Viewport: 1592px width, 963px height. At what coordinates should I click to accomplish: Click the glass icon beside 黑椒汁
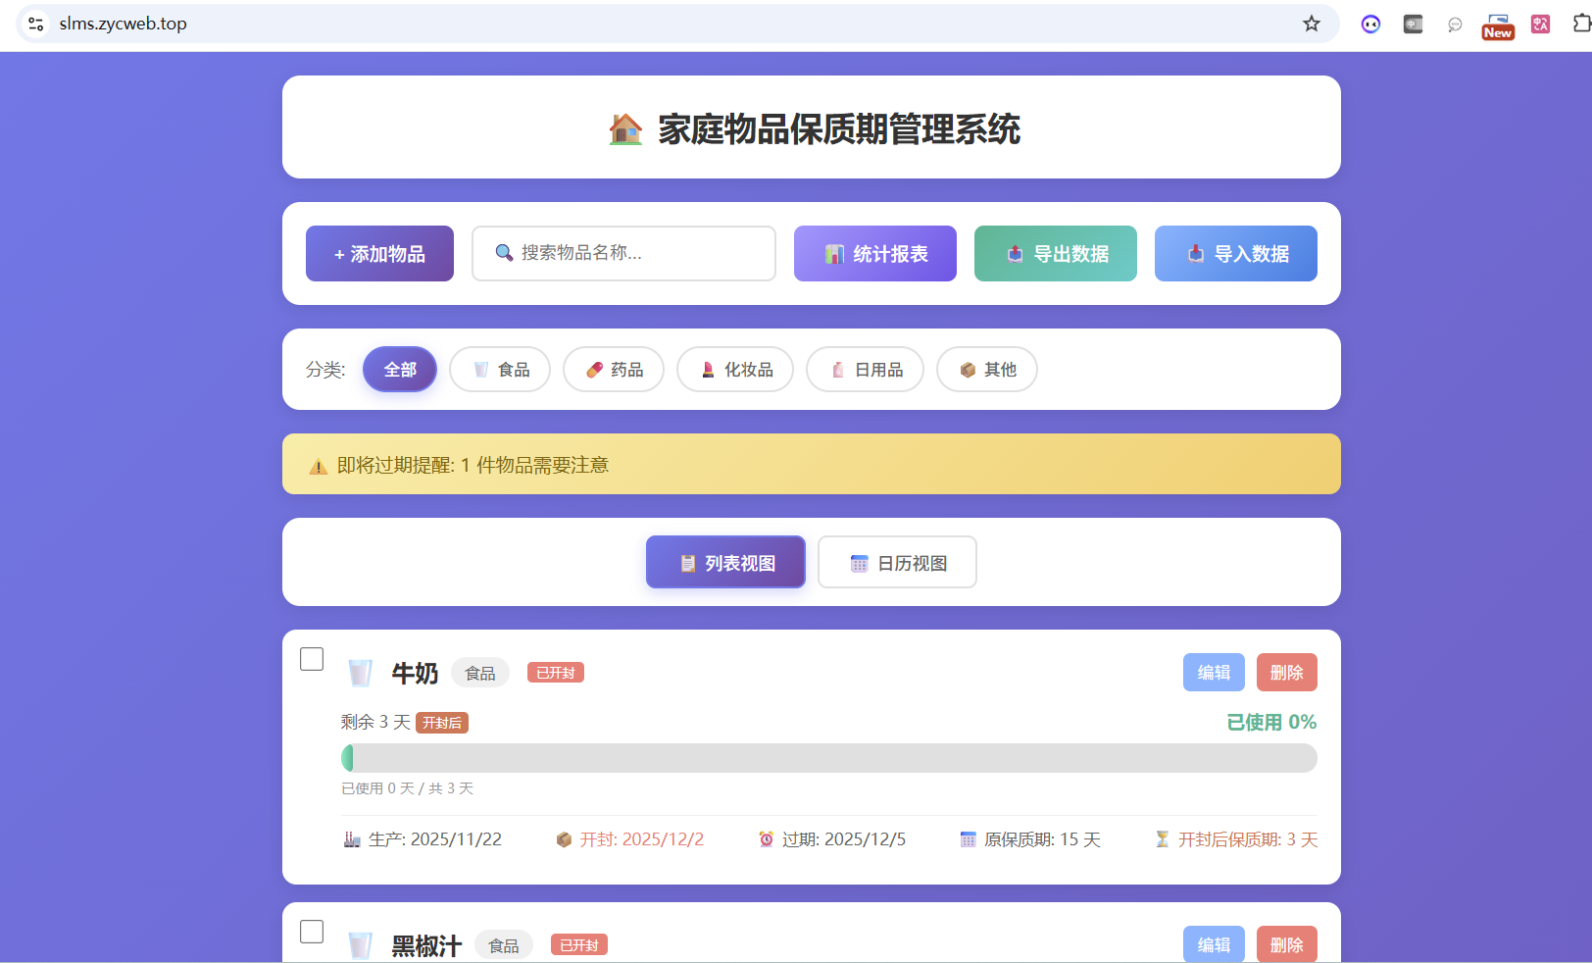[x=360, y=945]
